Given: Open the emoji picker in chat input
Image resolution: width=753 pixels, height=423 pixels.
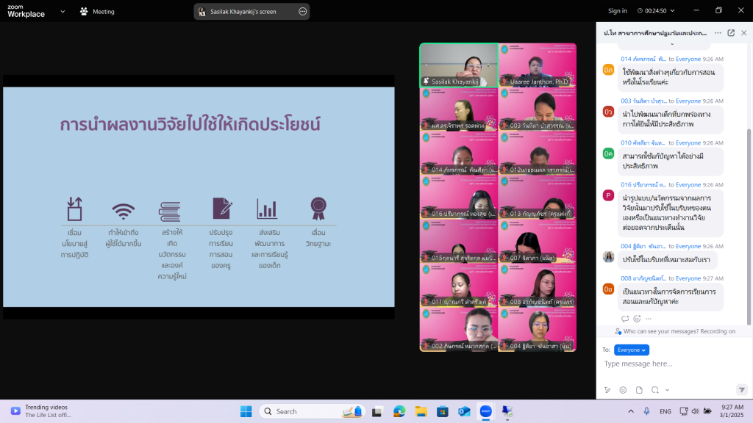Looking at the screenshot, I should click(623, 389).
